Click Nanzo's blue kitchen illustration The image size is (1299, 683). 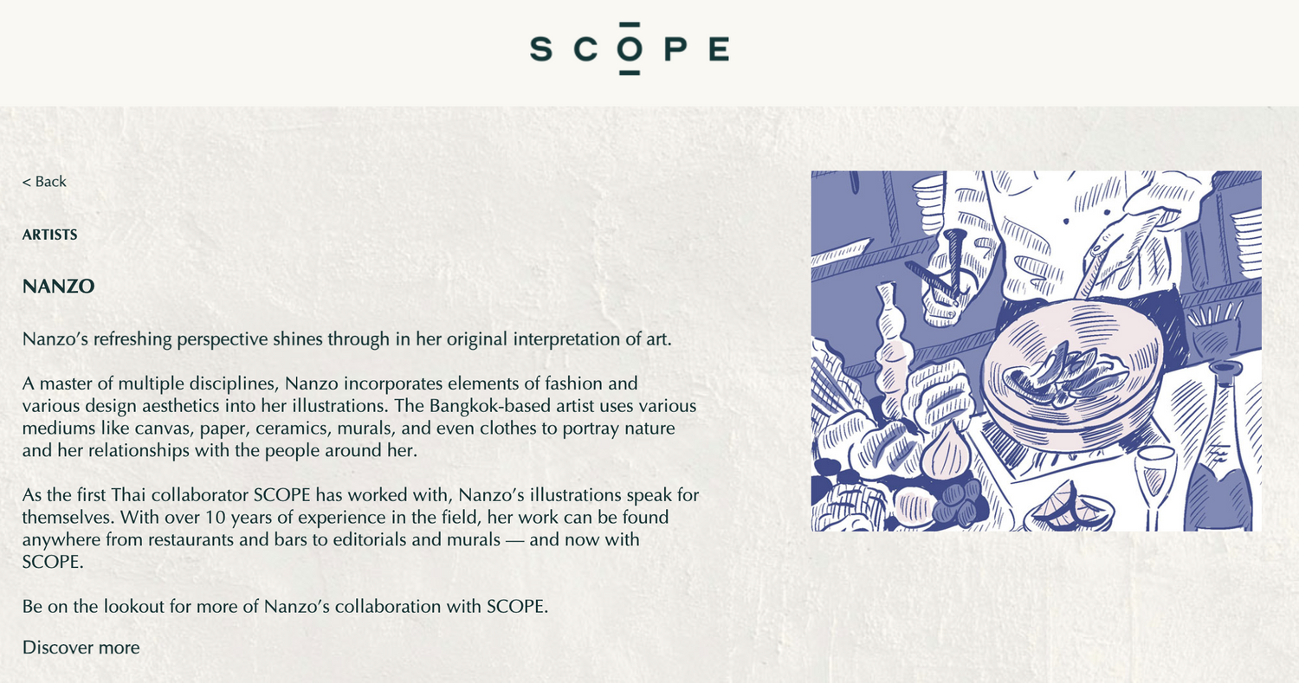pyautogui.click(x=1036, y=351)
